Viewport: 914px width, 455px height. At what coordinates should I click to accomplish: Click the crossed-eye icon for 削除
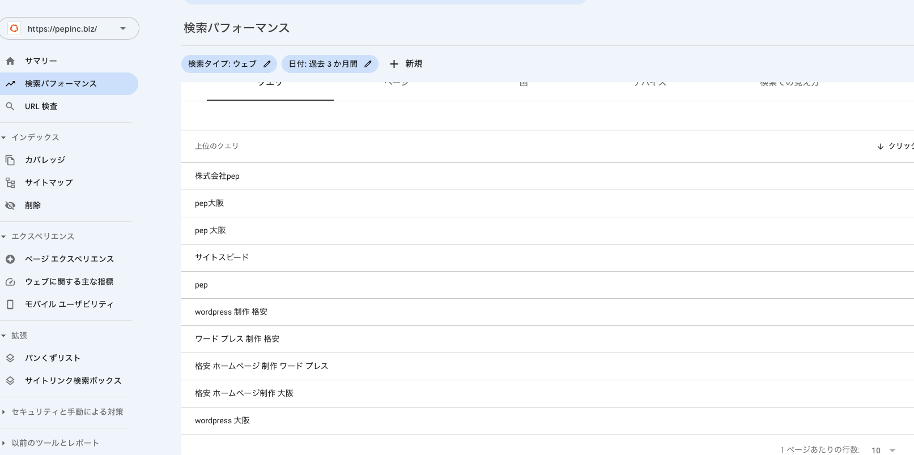click(10, 205)
